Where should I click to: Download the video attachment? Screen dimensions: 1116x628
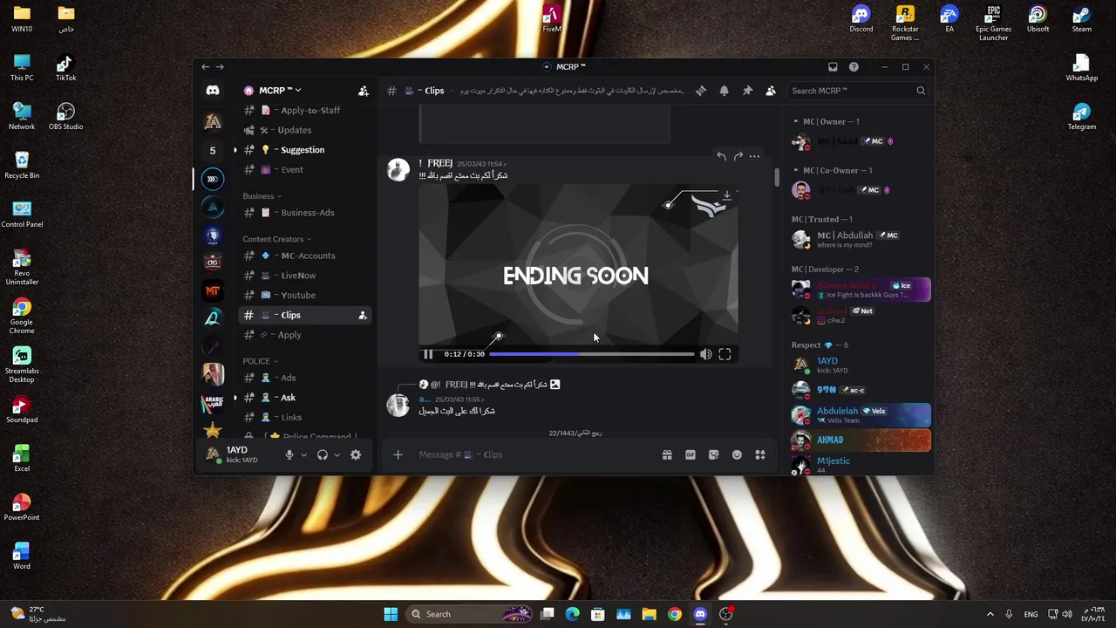coord(727,196)
